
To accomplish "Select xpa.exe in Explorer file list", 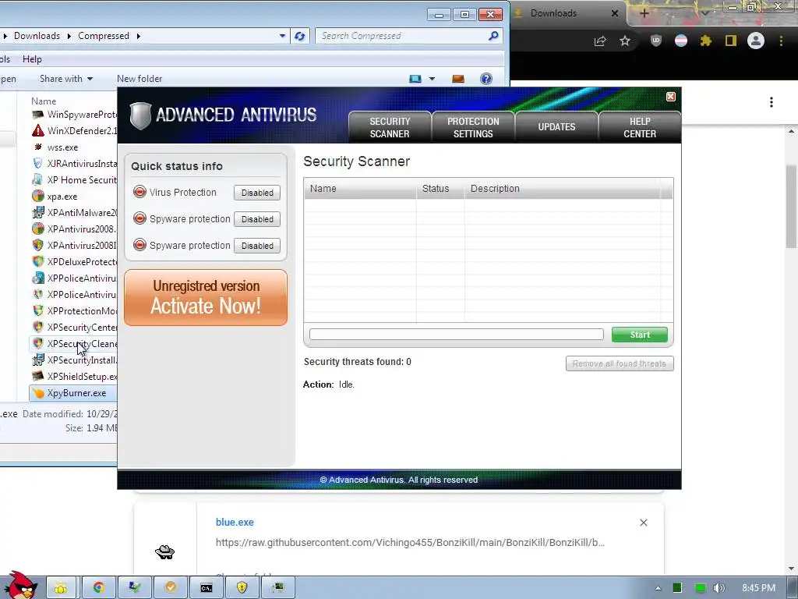I will tap(62, 196).
